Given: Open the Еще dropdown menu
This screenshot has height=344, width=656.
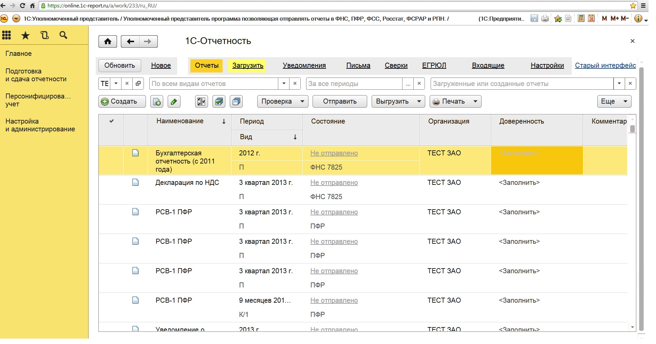Looking at the screenshot, I should coord(614,101).
